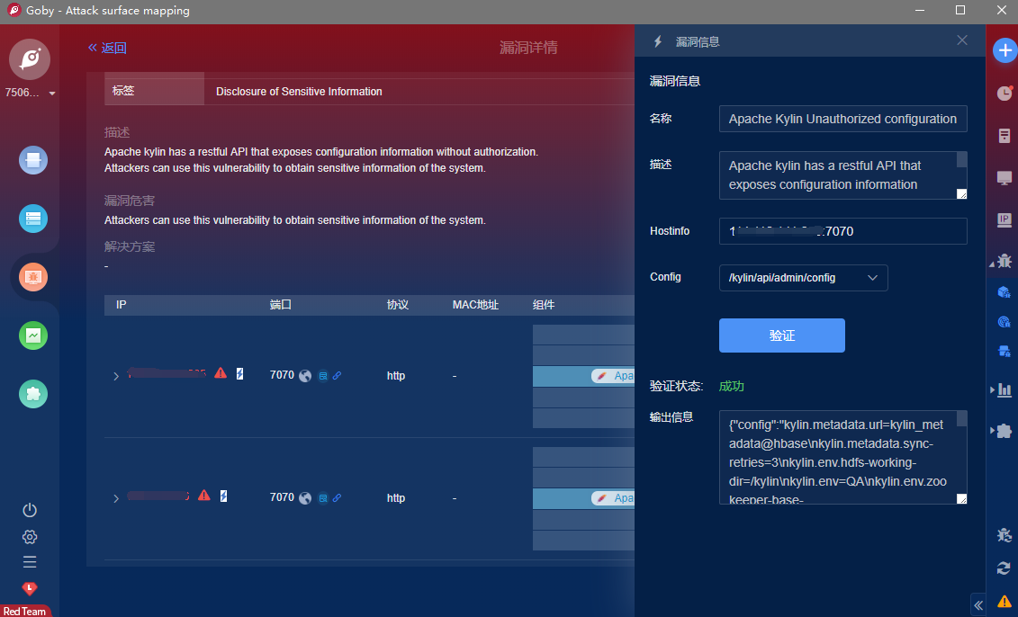Click the lightning verify icon in first row
Image resolution: width=1018 pixels, height=617 pixels.
click(x=239, y=373)
